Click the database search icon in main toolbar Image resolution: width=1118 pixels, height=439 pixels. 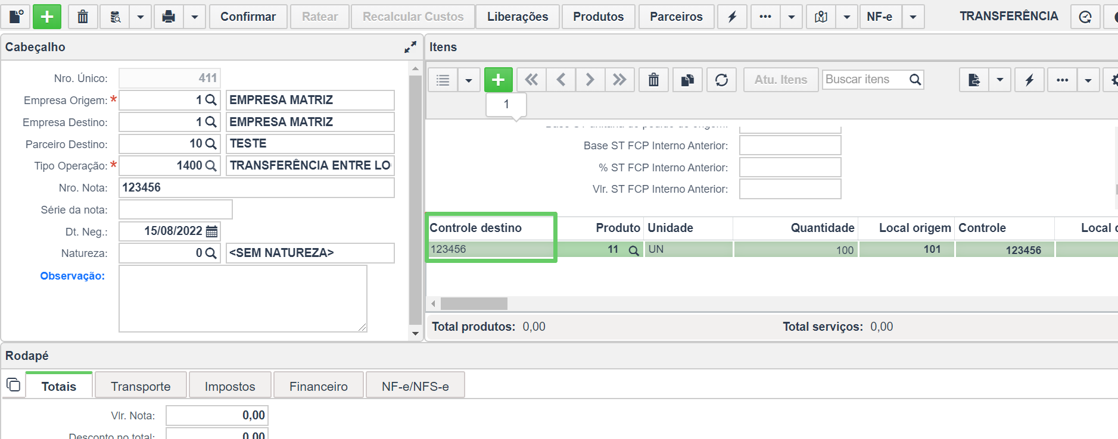tap(116, 17)
